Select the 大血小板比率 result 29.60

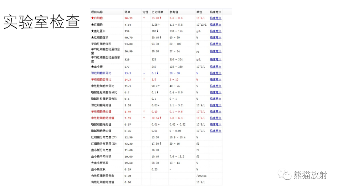tap(129, 163)
